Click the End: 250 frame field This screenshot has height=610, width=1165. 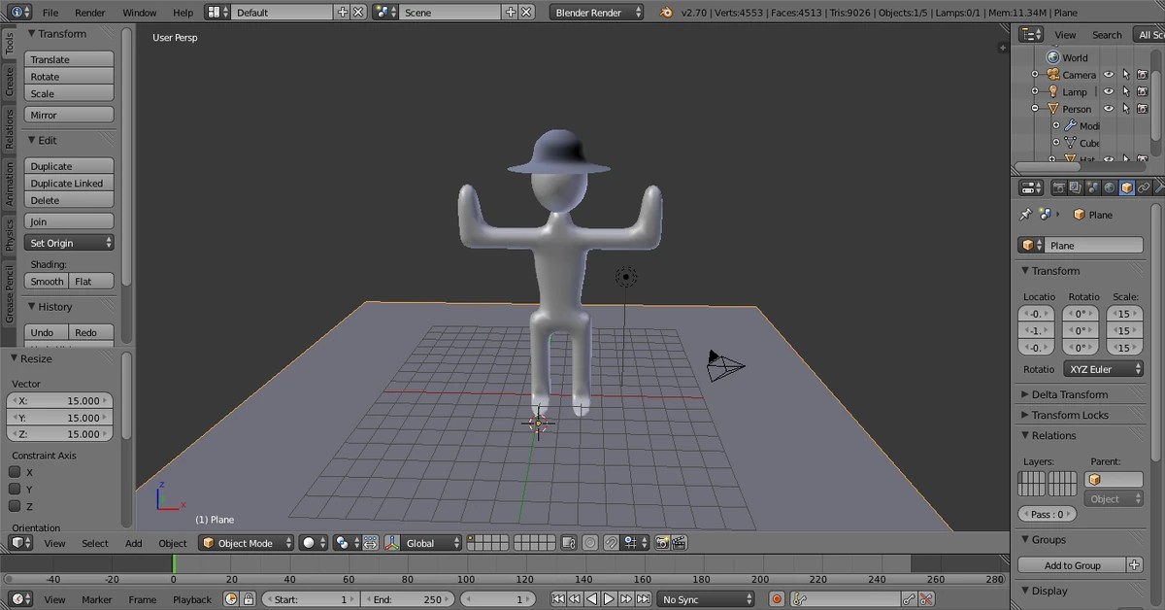click(x=409, y=599)
